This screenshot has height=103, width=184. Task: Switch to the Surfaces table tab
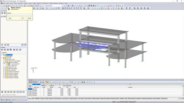(x=43, y=98)
